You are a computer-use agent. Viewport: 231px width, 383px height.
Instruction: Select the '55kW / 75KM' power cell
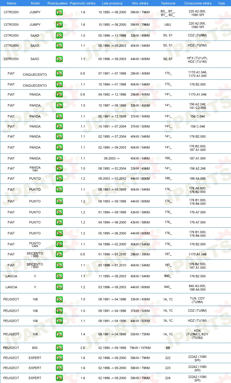pyautogui.click(x=140, y=334)
